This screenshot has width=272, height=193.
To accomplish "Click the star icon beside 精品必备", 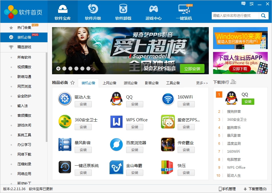I will tap(73, 83).
